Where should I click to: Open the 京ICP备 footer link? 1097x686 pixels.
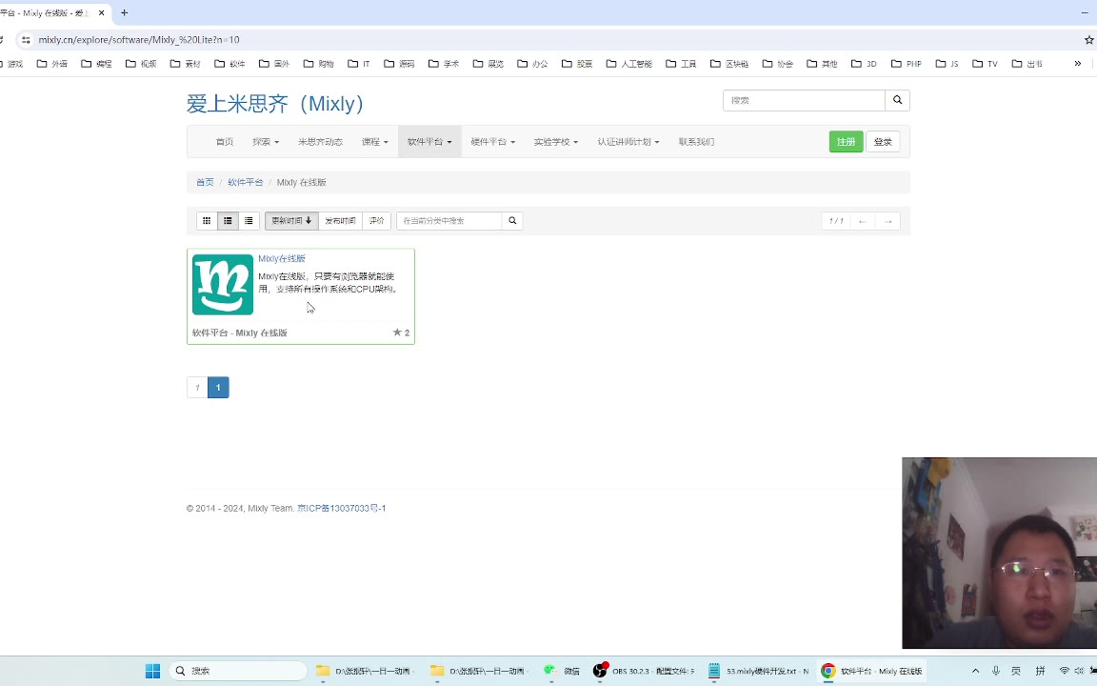(342, 508)
